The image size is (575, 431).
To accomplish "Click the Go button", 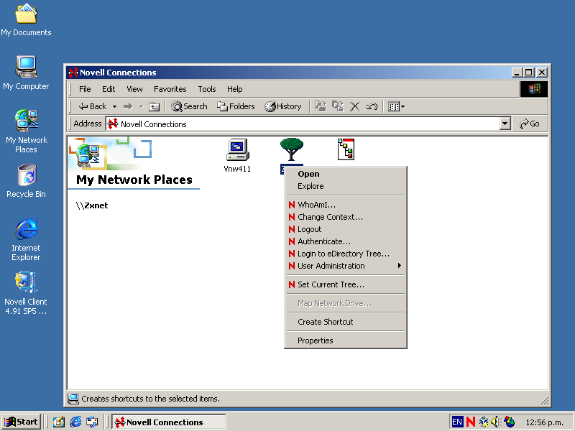I will [x=530, y=124].
